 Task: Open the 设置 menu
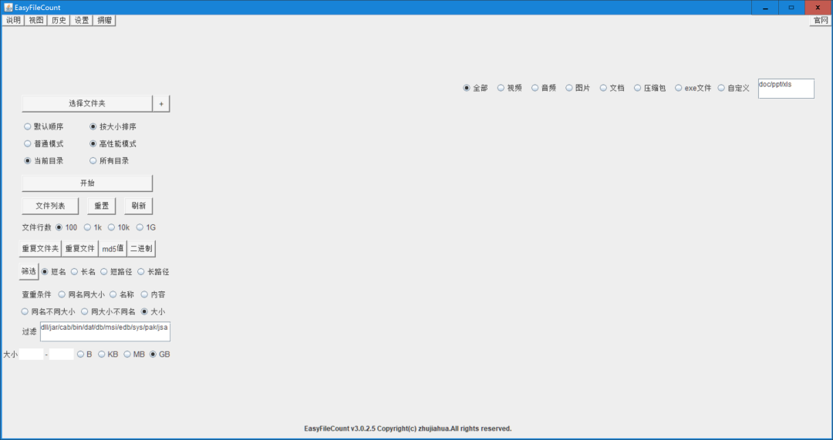(x=82, y=20)
